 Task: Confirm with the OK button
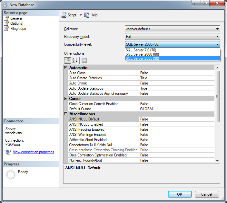click(x=180, y=194)
